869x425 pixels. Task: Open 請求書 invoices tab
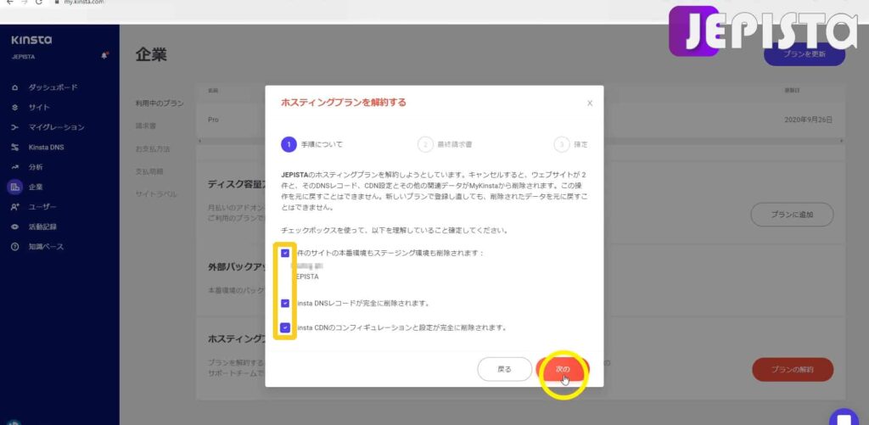146,126
